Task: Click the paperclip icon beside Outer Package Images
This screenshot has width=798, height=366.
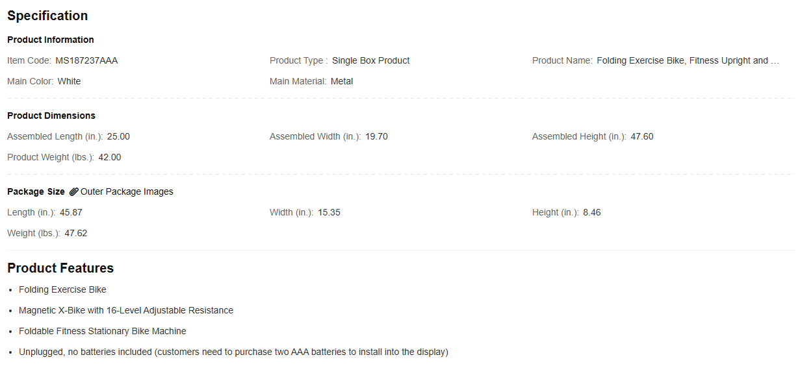Action: [x=74, y=191]
